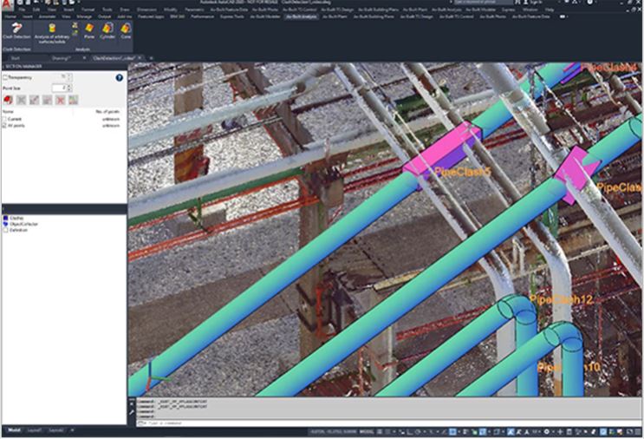Increase Point Size with the stepper arrow
Image resolution: width=644 pixels, height=439 pixels.
point(67,86)
